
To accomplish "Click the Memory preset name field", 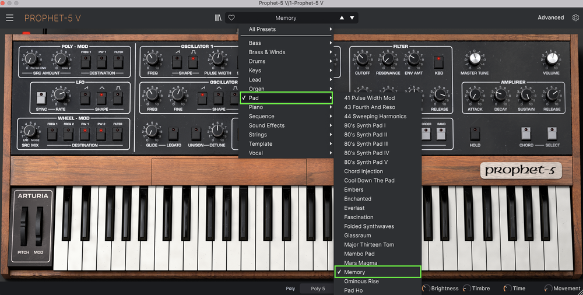I will point(286,18).
